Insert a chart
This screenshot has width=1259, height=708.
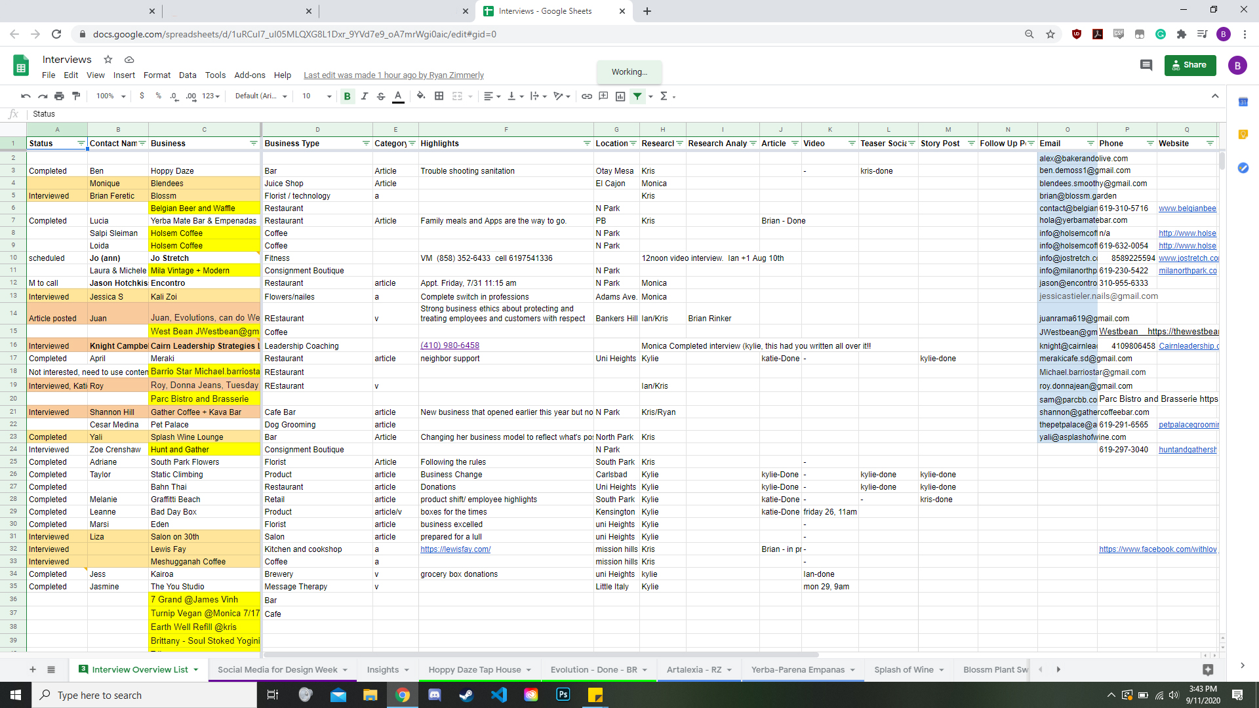tap(620, 96)
